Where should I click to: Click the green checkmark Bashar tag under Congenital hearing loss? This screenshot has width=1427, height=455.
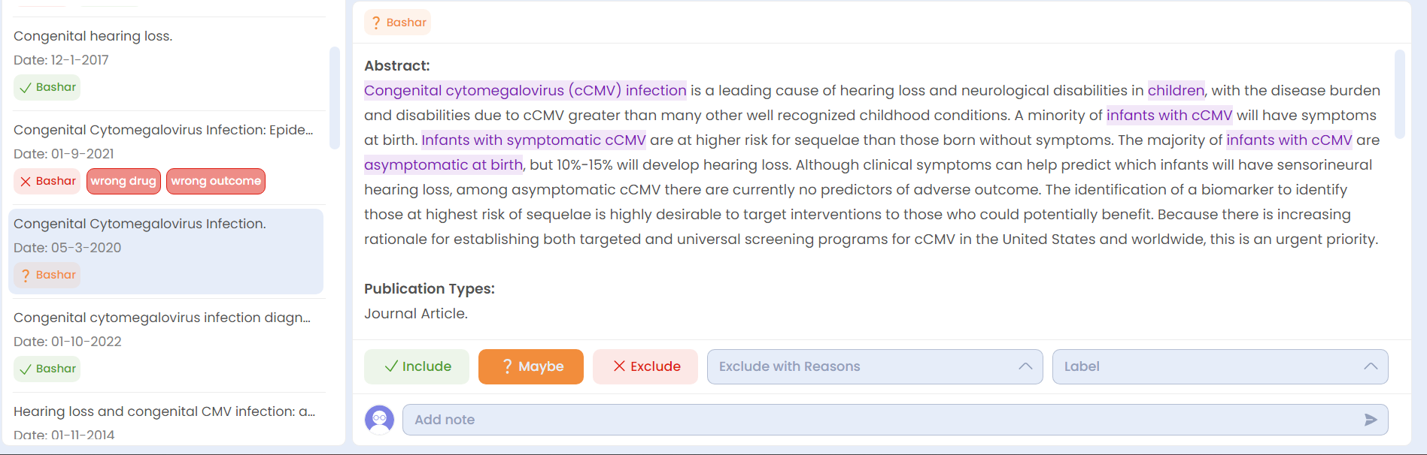tap(47, 87)
